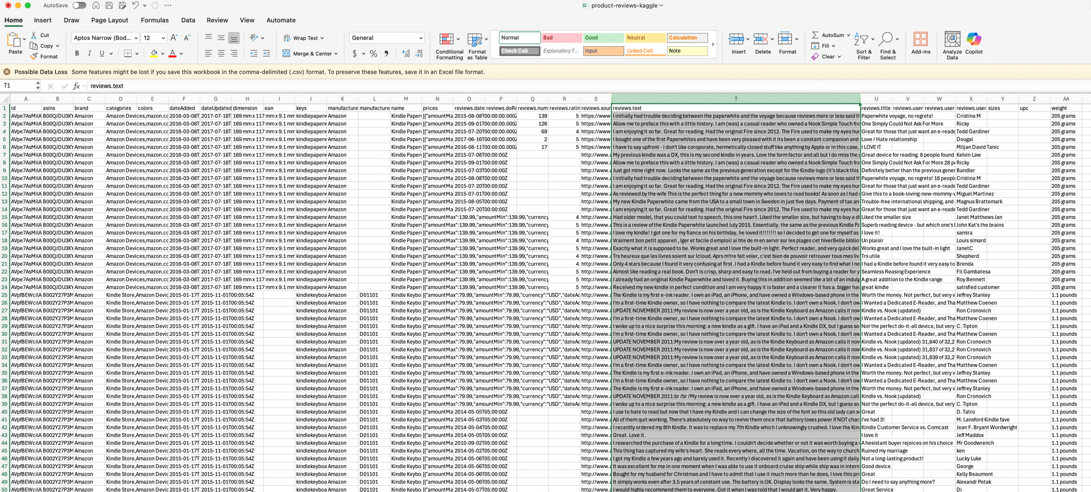This screenshot has width=1091, height=492.
Task: Click the Find & Select magnifier
Action: coord(886,39)
